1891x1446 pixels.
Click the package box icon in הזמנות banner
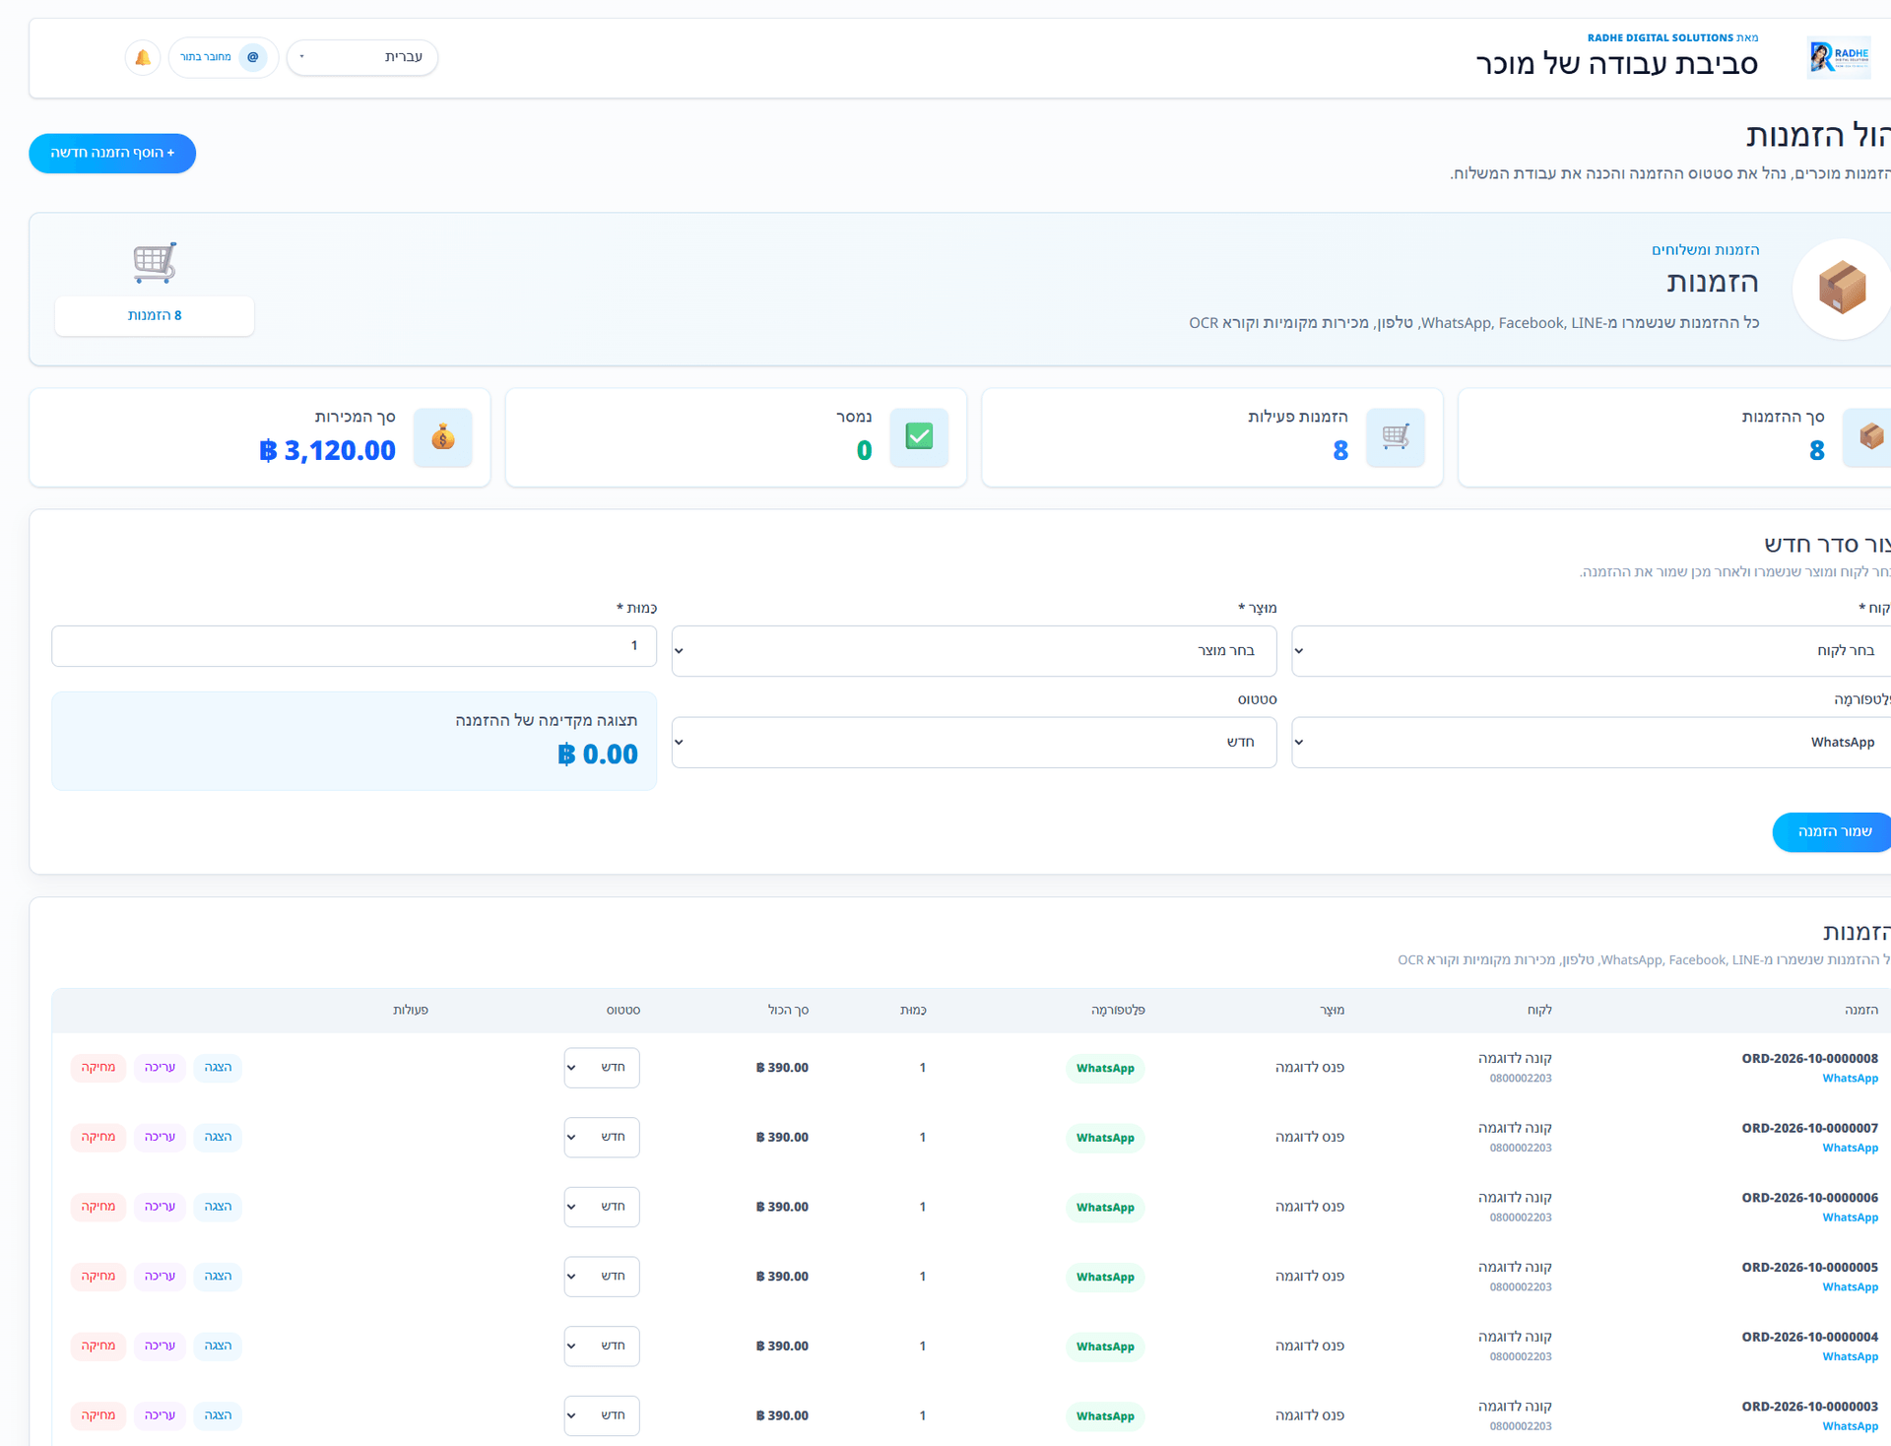(1841, 289)
